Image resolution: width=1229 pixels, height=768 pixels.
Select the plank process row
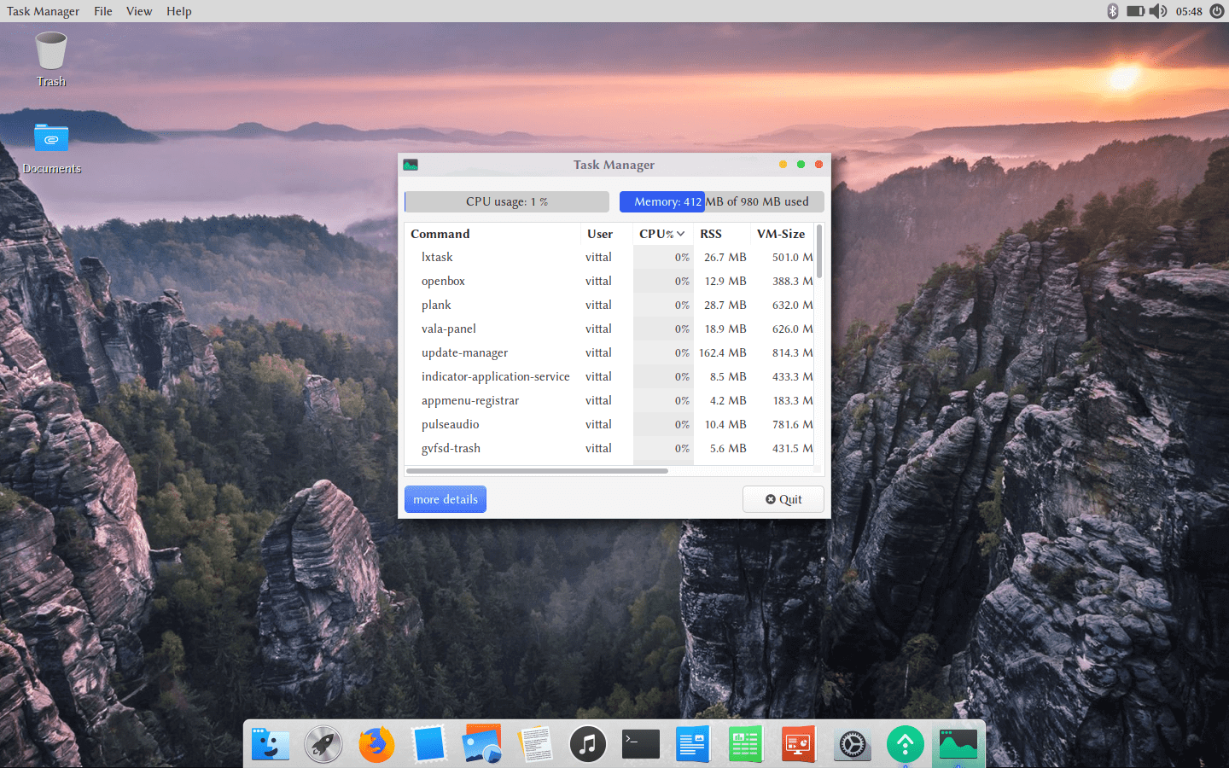(609, 305)
